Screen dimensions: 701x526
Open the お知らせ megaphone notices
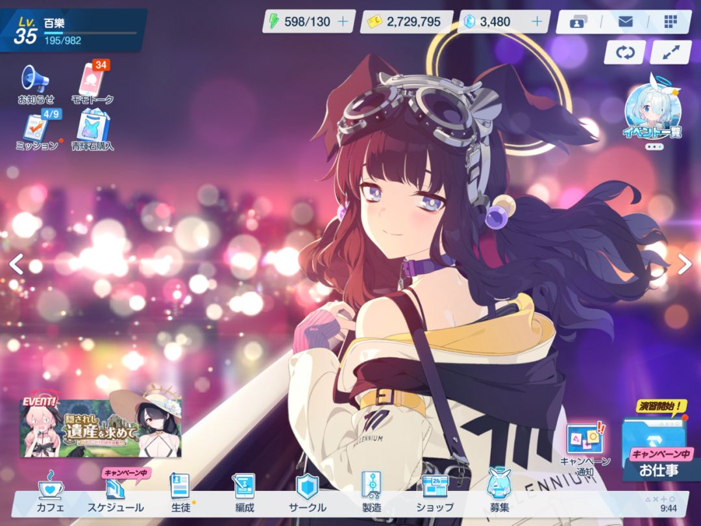(x=36, y=84)
